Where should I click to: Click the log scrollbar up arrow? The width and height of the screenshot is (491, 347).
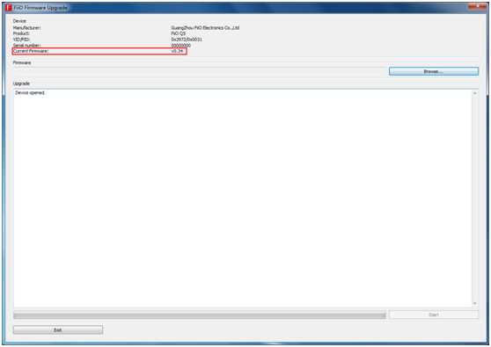(x=474, y=93)
